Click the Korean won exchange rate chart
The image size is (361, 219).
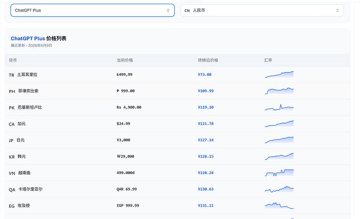pyautogui.click(x=279, y=156)
